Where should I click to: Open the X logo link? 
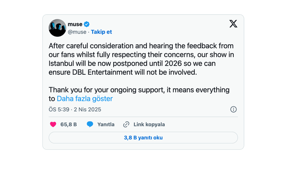click(x=233, y=24)
